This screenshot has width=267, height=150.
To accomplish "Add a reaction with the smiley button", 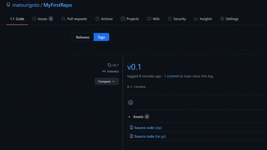I will (130, 102).
